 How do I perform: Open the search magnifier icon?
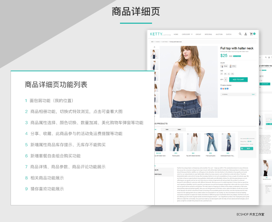240,34
